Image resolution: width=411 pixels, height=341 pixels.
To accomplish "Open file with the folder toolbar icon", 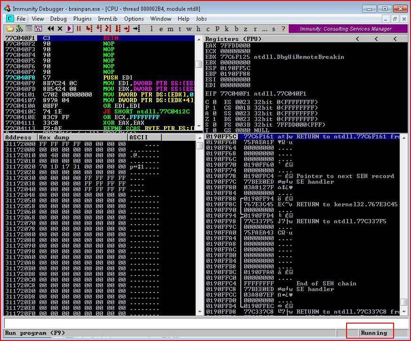I will click(x=10, y=29).
